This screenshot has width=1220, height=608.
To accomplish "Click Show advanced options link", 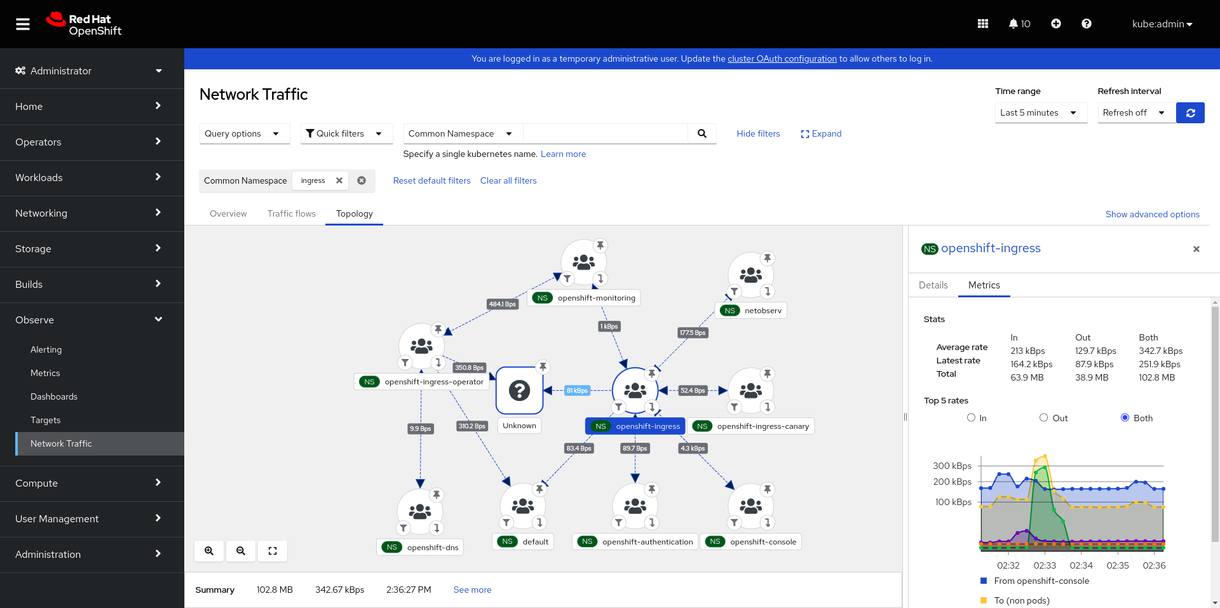I will (x=1152, y=214).
